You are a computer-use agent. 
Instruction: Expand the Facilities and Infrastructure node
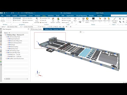click(x=6, y=59)
